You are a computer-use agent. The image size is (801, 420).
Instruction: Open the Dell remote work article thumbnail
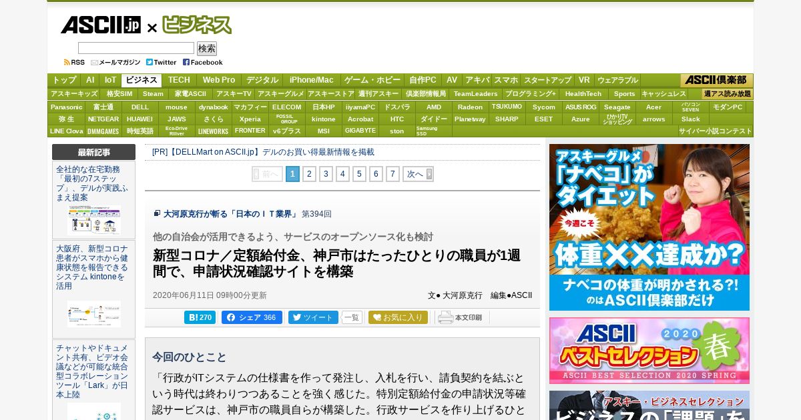point(94,221)
